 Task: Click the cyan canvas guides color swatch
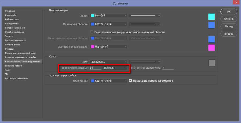point(212,17)
